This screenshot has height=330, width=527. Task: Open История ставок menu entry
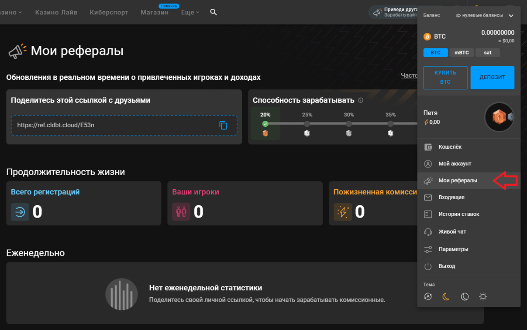point(469,214)
